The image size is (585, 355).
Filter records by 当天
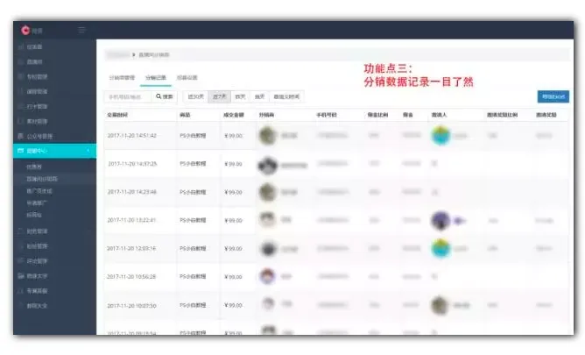pyautogui.click(x=260, y=96)
